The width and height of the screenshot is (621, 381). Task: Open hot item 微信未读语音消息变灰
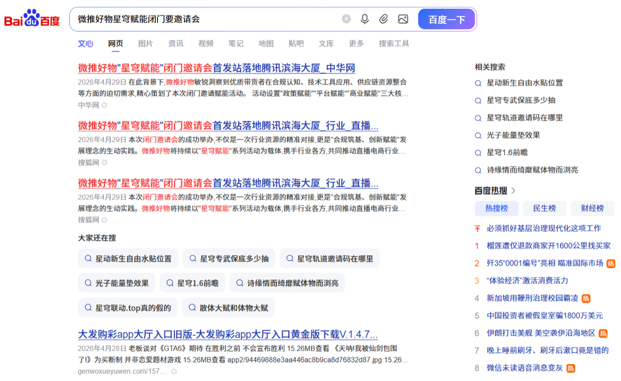pos(525,369)
